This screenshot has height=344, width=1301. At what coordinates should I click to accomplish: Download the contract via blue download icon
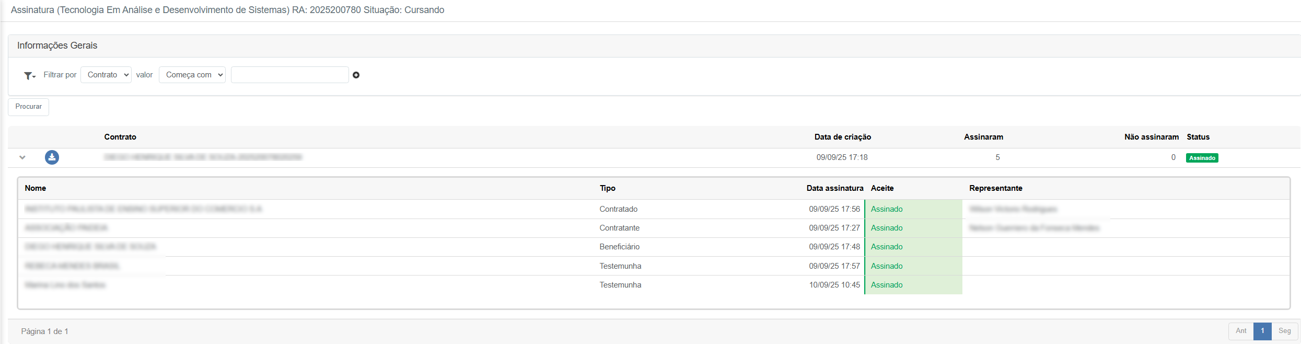coord(52,157)
